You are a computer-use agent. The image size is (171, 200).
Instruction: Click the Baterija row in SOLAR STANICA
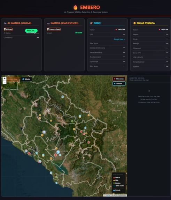[x=150, y=44]
